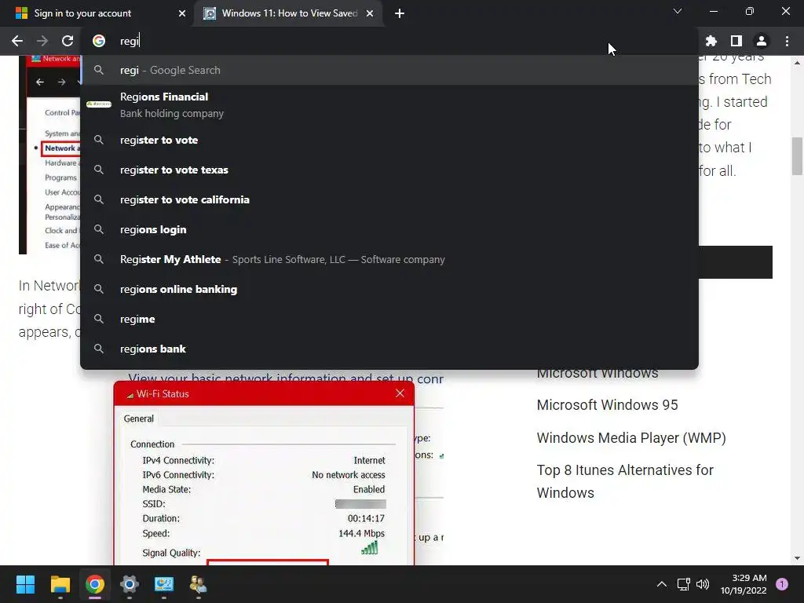This screenshot has height=603, width=804.
Task: Open the notification badge
Action: (782, 583)
